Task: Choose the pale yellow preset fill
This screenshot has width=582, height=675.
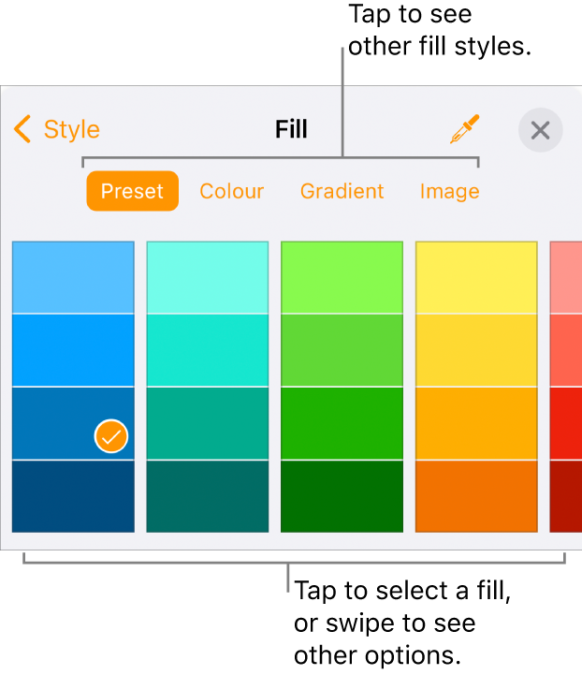Action: tap(476, 277)
